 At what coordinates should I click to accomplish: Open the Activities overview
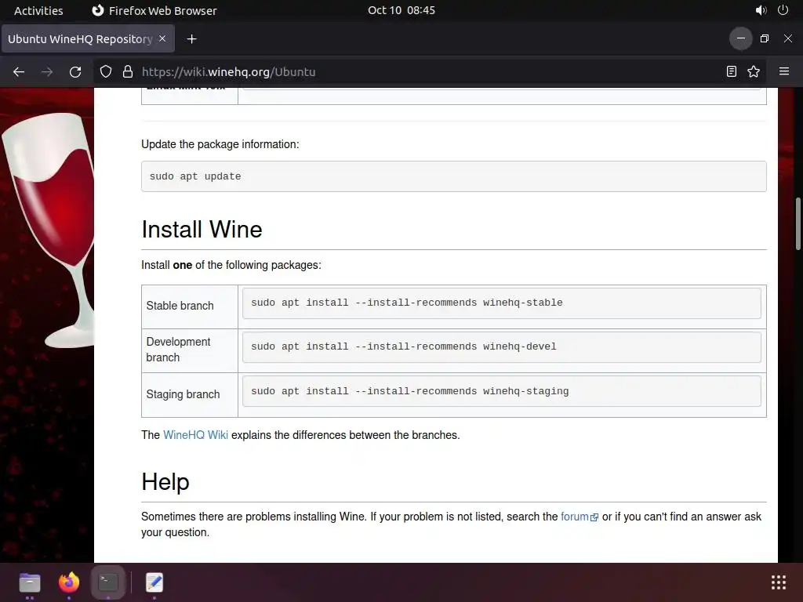(x=38, y=11)
